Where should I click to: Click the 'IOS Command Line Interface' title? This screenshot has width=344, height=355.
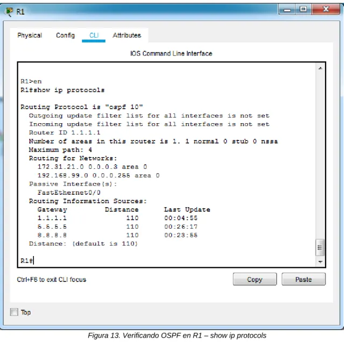[x=171, y=53]
